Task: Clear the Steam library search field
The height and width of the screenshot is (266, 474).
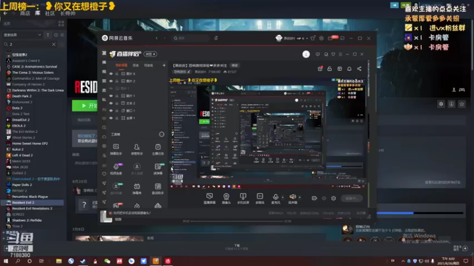Action: [x=54, y=44]
